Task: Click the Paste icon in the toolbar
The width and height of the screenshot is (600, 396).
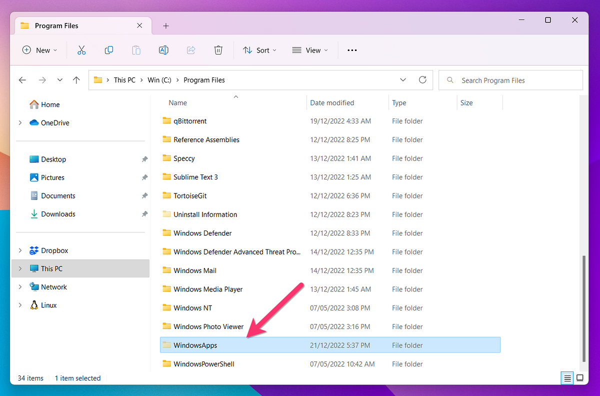Action: click(136, 50)
